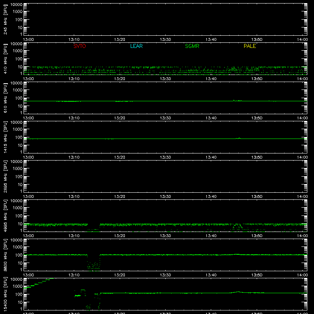Click the 10000 tick in the 245 MHz panel

pyautogui.click(x=16, y=5)
